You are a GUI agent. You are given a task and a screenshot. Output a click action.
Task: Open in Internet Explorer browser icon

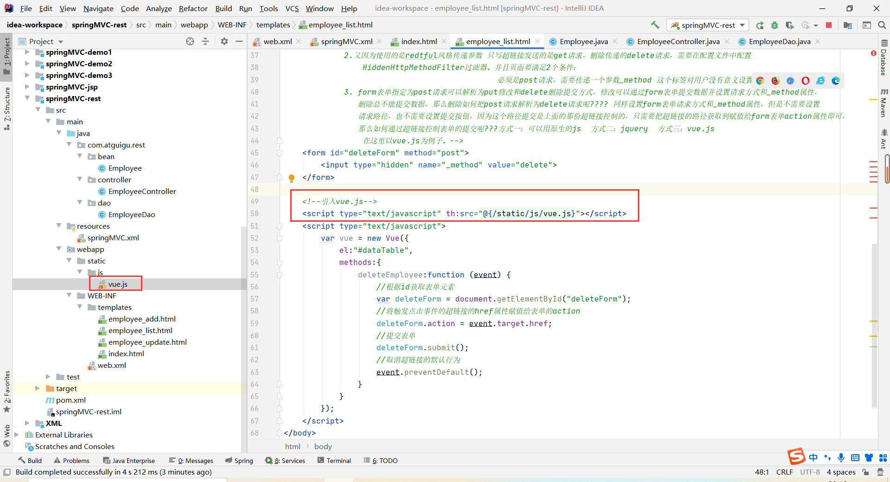[820, 81]
